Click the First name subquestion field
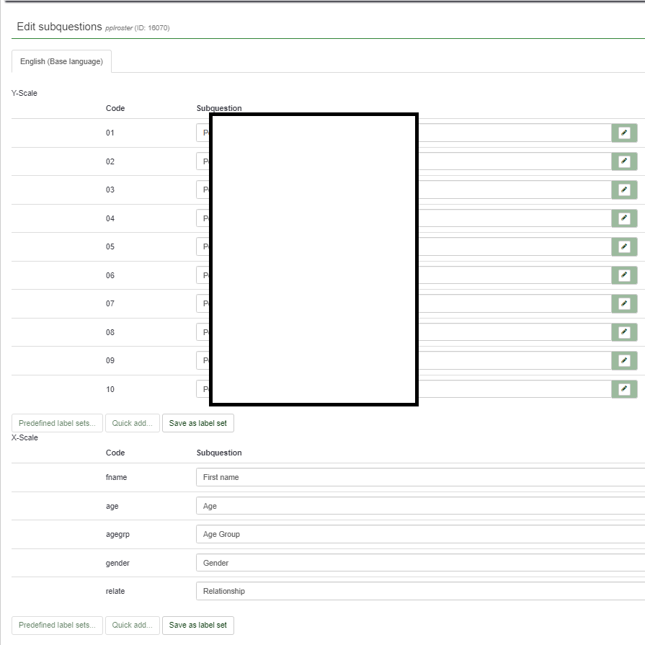Screen dimensions: 645x645 418,477
